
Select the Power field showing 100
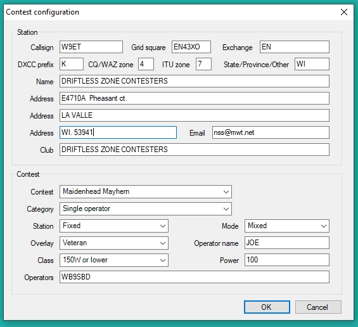click(x=287, y=260)
